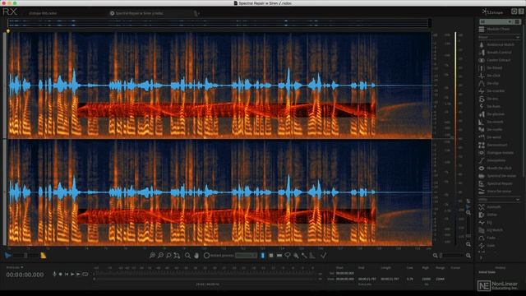Select the grab hand tool
The height and width of the screenshot is (296, 526).
point(196,256)
